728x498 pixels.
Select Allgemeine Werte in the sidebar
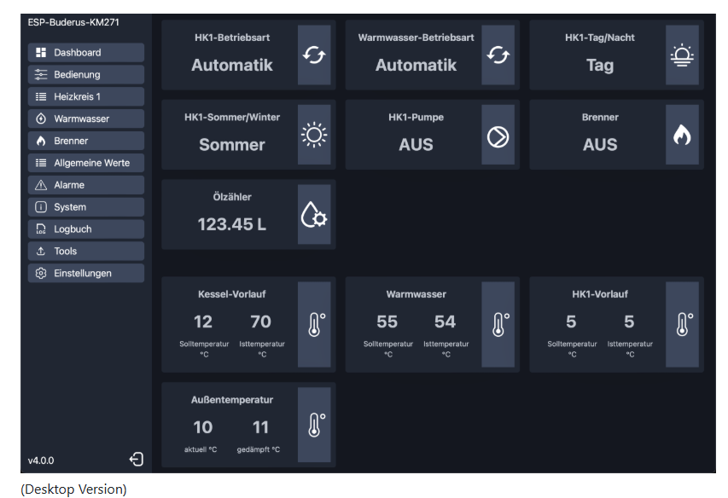85,163
